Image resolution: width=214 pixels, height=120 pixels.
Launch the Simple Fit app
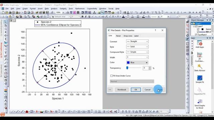coord(200,79)
